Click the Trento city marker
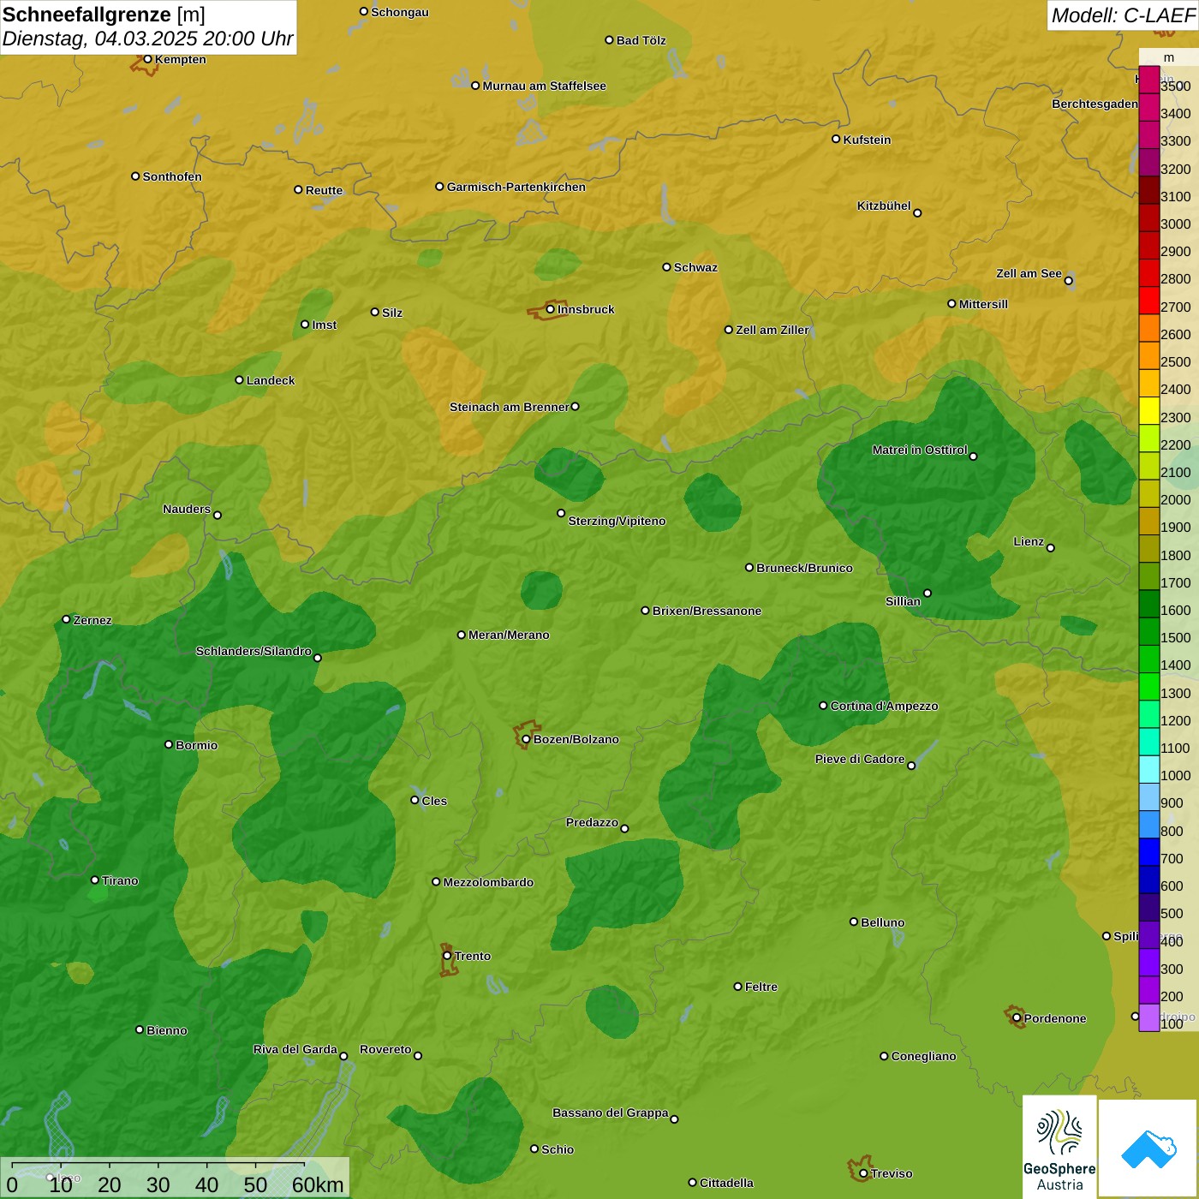This screenshot has height=1199, width=1199. (x=447, y=956)
